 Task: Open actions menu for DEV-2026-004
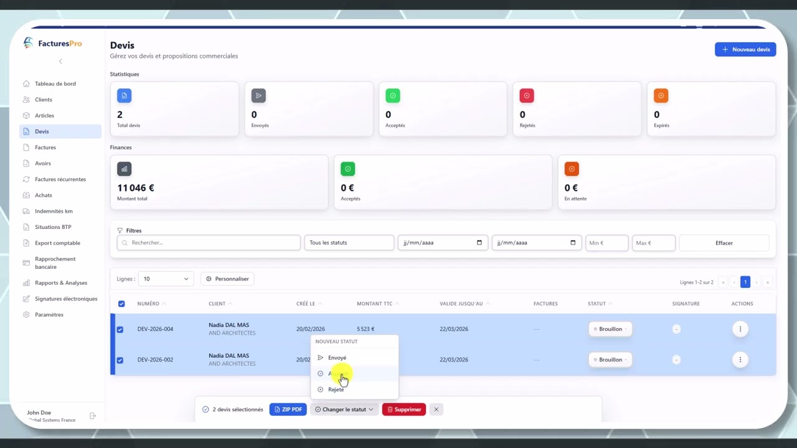(740, 329)
